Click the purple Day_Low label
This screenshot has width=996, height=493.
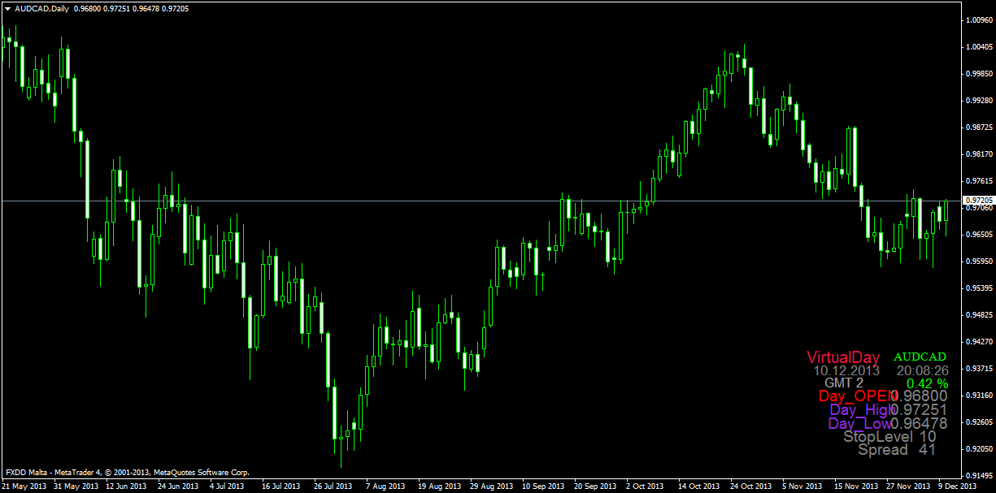(x=859, y=423)
